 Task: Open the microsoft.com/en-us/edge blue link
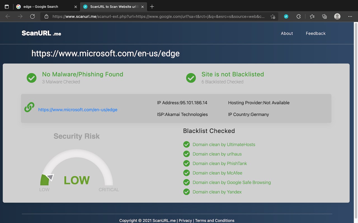tap(78, 110)
